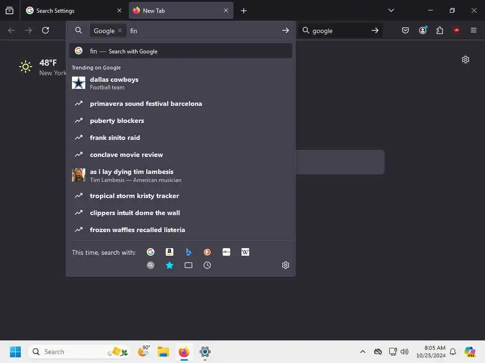Search bookmarks using the blue star icon
This screenshot has height=363, width=485.
click(169, 265)
